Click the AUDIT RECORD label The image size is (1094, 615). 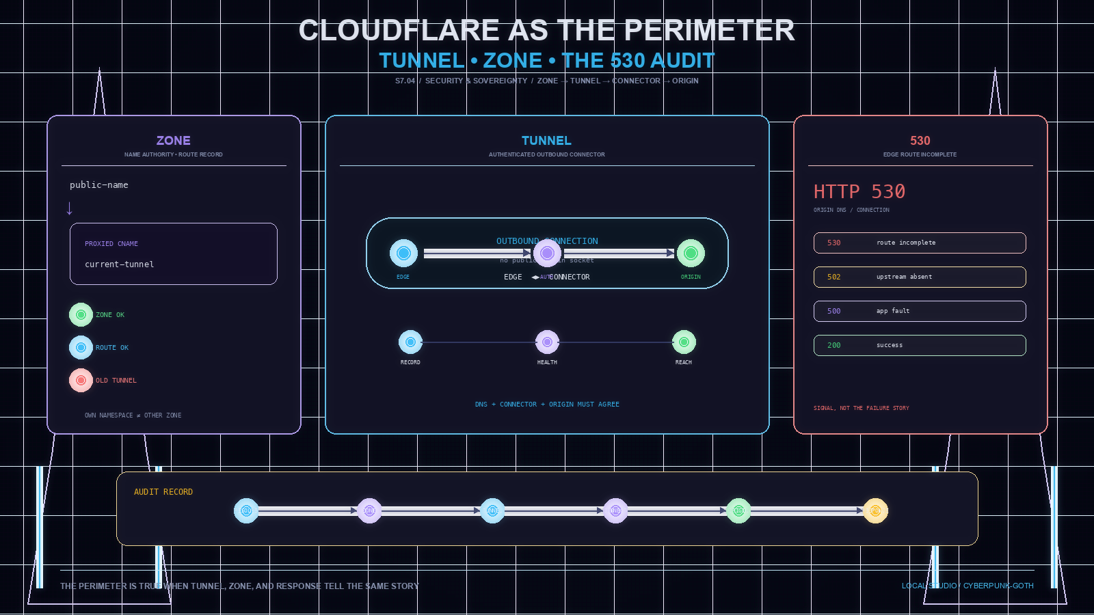point(163,492)
